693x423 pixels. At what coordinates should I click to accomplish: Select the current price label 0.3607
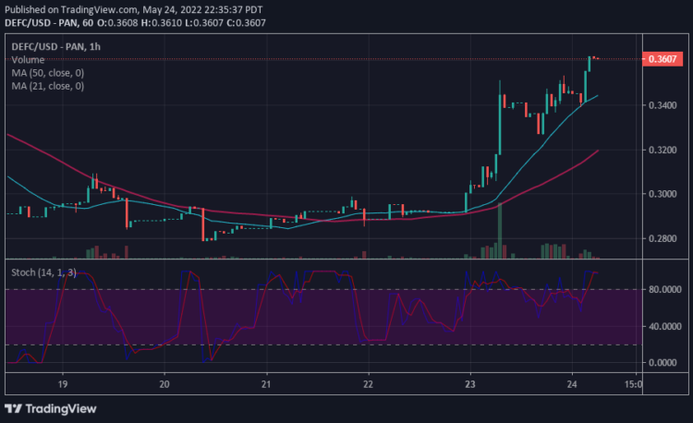click(663, 59)
